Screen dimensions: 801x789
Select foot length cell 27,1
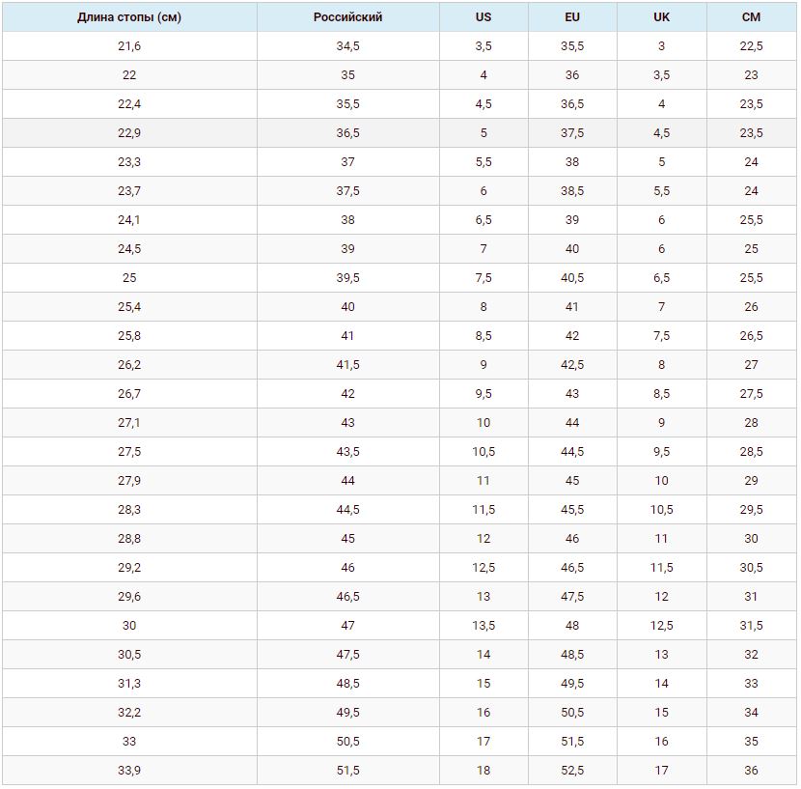click(x=129, y=423)
